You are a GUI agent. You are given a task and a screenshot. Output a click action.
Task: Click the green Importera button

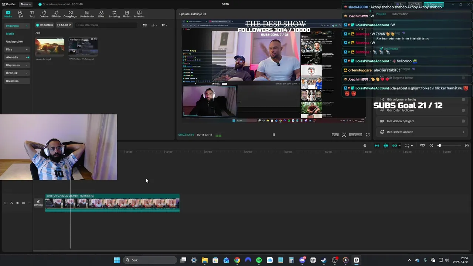[x=44, y=25]
